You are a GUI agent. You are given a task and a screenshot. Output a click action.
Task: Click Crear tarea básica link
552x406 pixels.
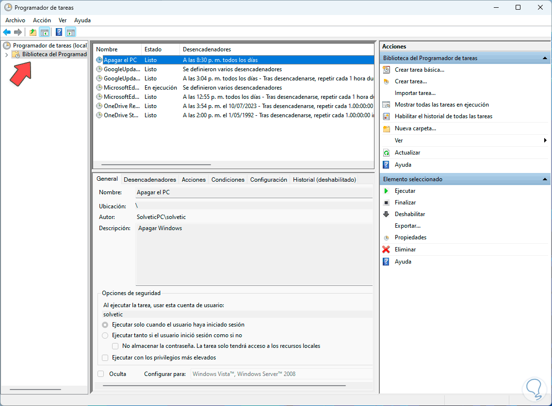(419, 70)
